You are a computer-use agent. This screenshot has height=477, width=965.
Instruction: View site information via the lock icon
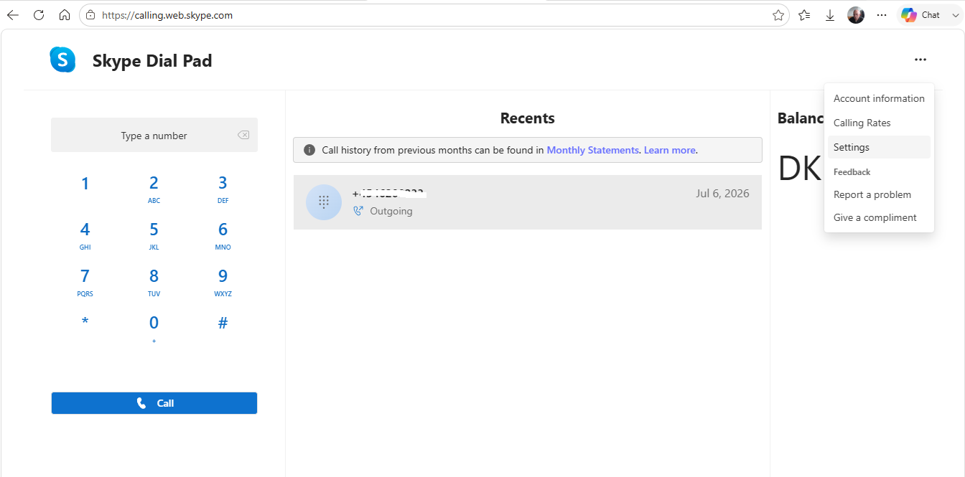point(90,15)
